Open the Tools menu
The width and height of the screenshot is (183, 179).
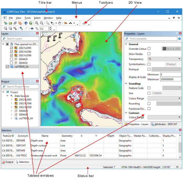coord(27,18)
